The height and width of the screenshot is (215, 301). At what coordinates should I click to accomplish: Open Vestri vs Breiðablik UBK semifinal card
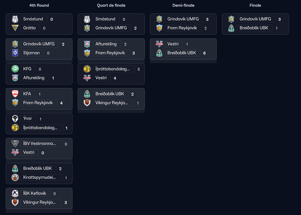click(183, 49)
